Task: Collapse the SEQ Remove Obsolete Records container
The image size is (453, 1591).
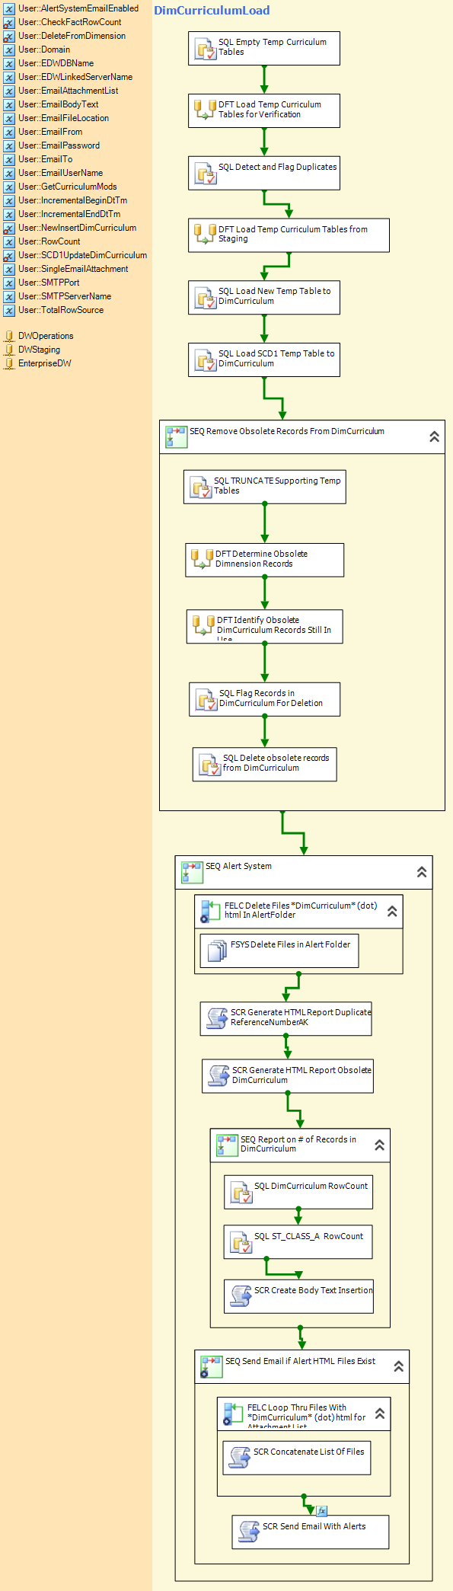Action: coord(434,436)
